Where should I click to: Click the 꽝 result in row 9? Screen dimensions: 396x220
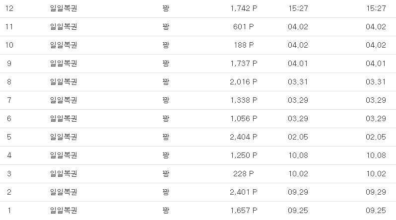pyautogui.click(x=166, y=64)
